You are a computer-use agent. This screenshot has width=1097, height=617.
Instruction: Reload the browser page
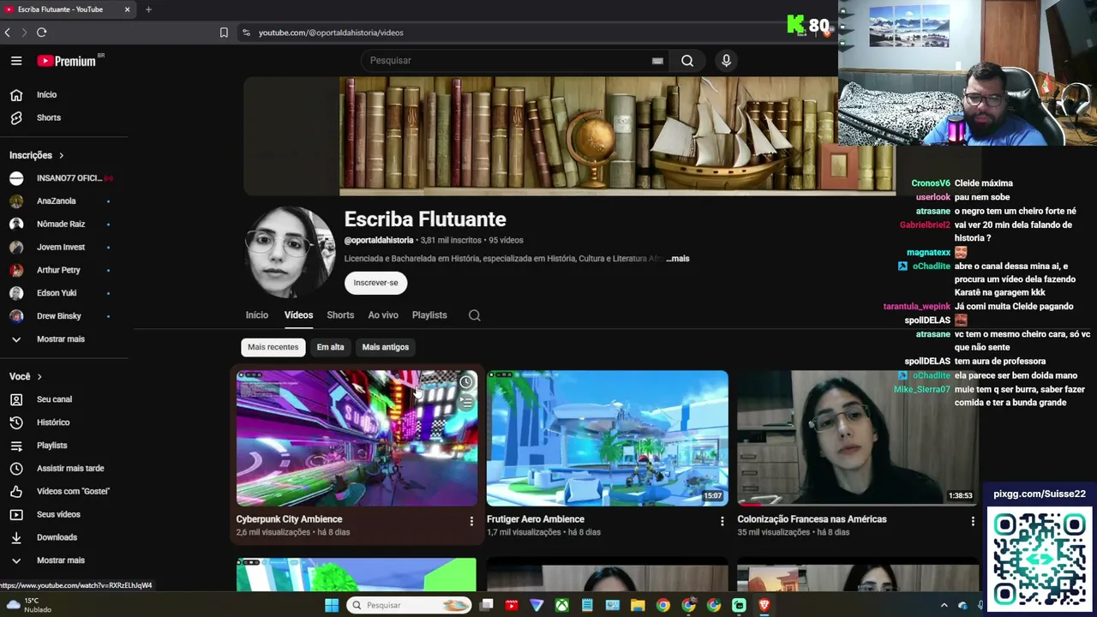[x=41, y=33]
